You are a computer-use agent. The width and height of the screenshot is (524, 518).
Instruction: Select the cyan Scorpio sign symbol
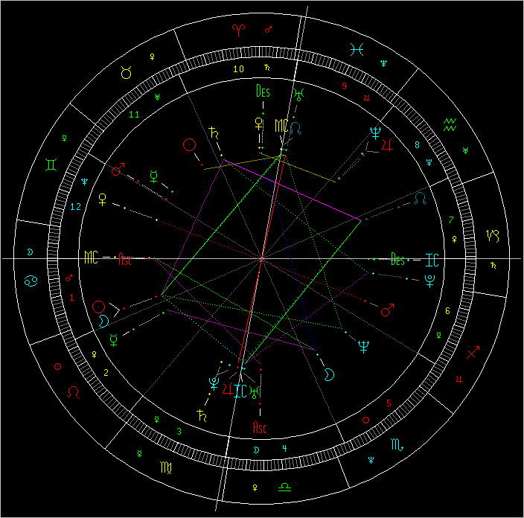click(395, 444)
